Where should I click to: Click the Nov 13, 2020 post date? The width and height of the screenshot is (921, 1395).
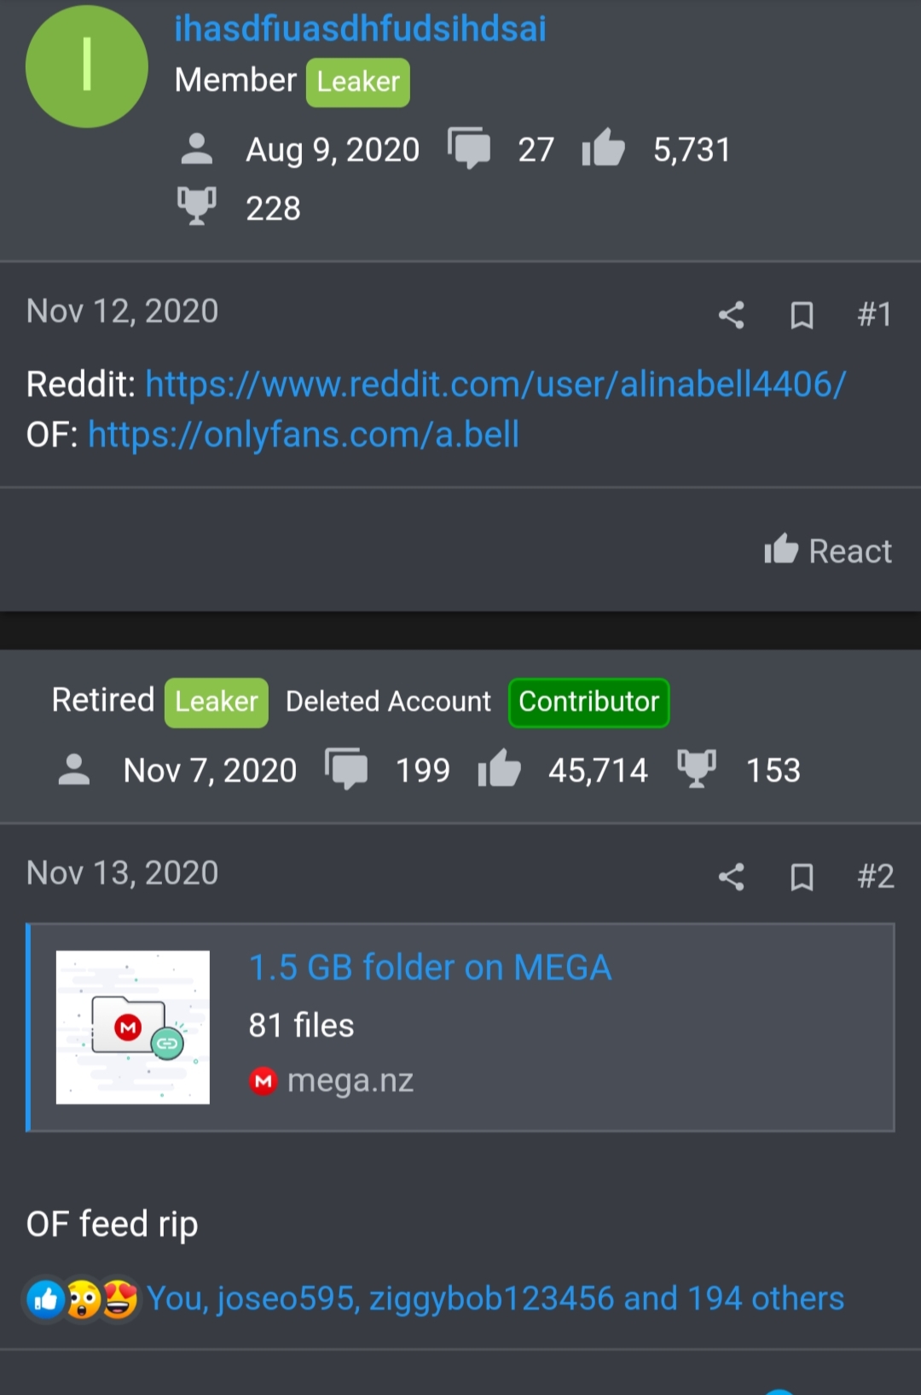point(123,873)
